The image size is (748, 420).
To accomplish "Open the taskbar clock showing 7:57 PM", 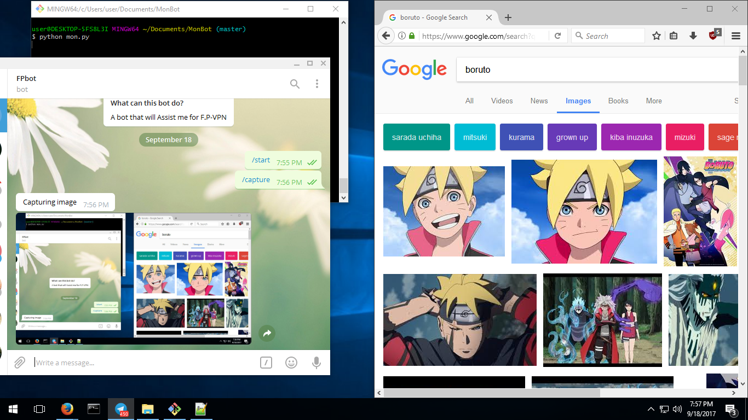I will (x=701, y=409).
